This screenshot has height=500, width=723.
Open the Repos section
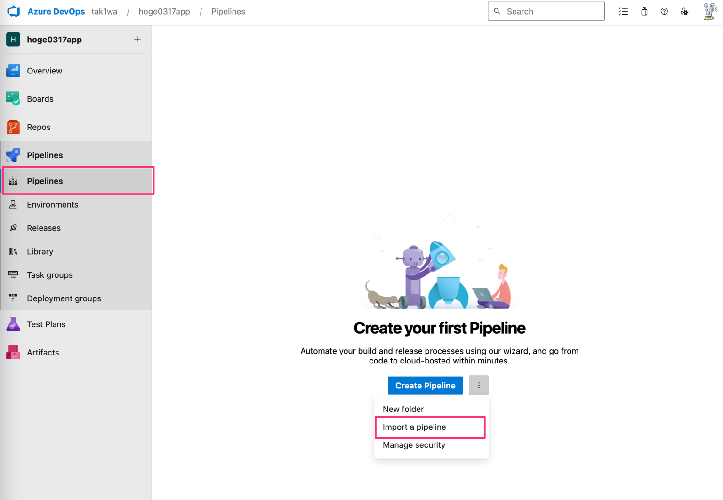(39, 127)
